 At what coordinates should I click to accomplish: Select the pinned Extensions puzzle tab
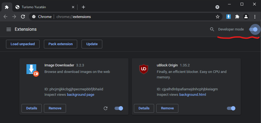pos(7,7)
